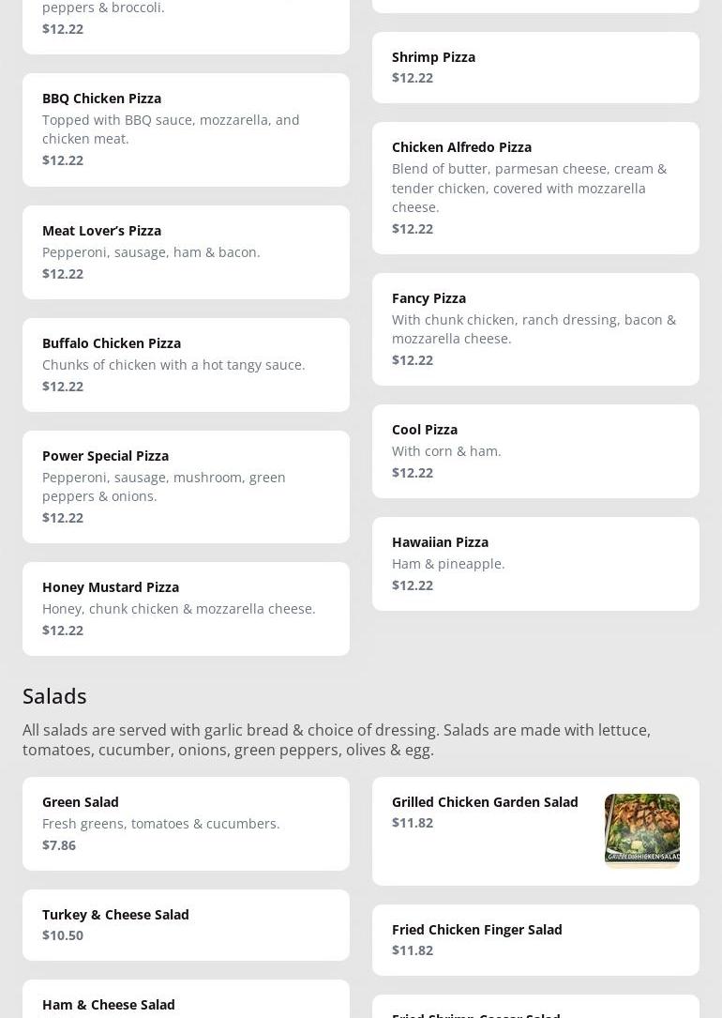Click the Green Salad menu card
The height and width of the screenshot is (1018, 722).
186,823
